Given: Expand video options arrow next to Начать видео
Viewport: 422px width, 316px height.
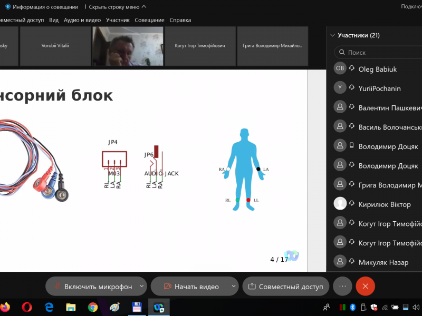Looking at the screenshot, I should (234, 287).
